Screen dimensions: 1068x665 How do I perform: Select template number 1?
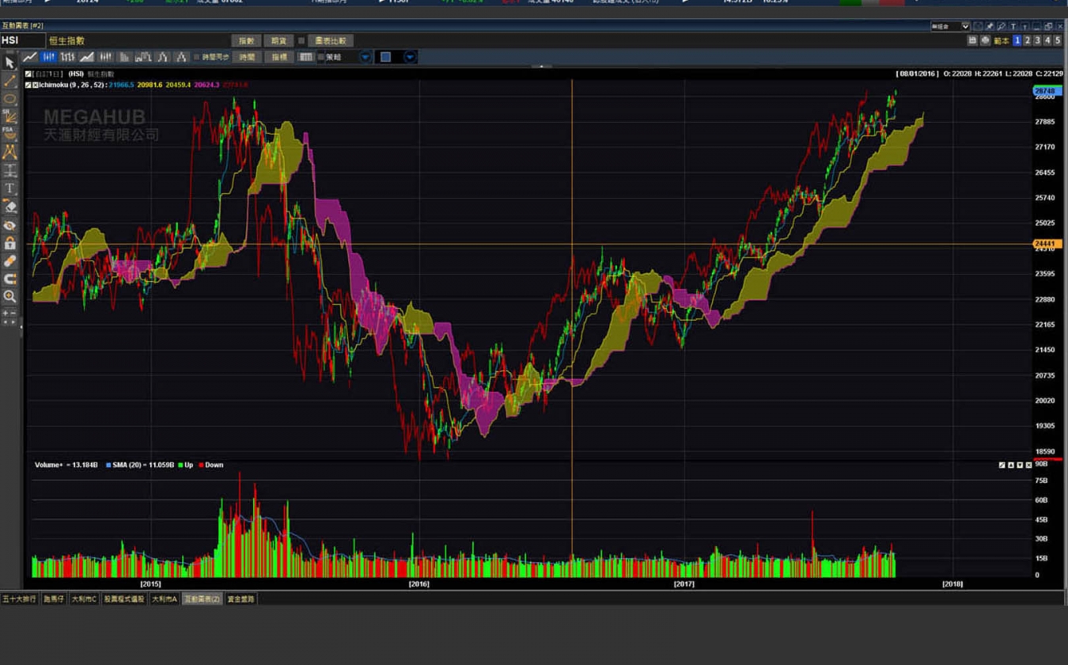click(x=1017, y=40)
